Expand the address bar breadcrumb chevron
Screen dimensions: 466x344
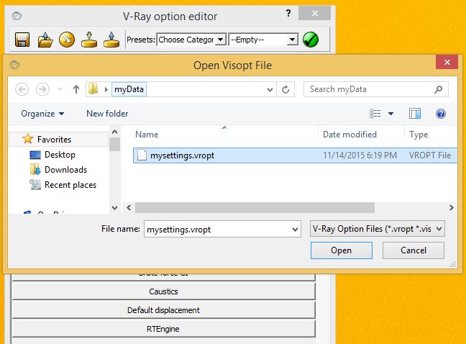[106, 89]
